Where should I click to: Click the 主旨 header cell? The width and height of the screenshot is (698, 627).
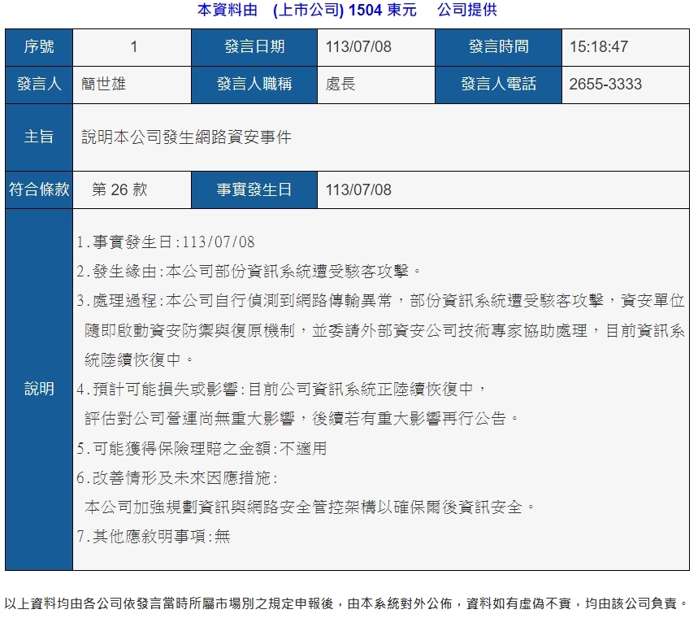[39, 137]
